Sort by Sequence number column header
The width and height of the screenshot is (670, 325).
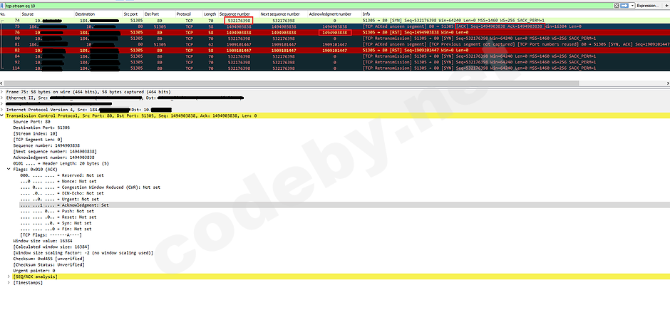[234, 14]
